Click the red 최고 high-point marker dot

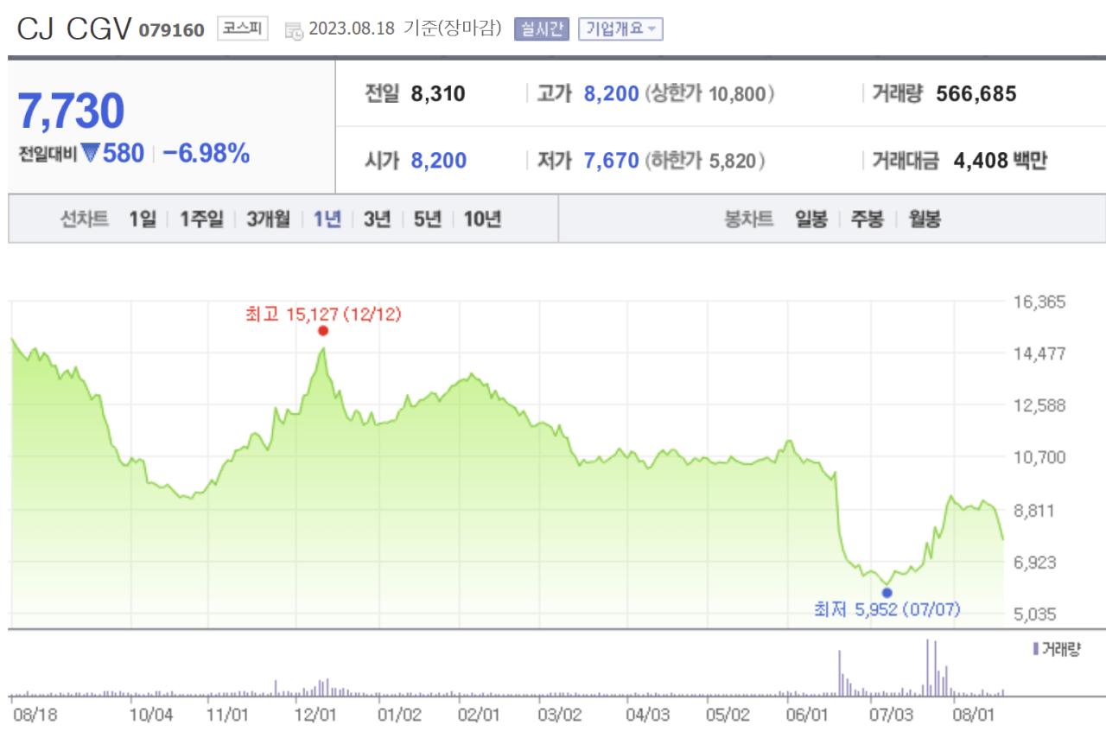coord(323,330)
